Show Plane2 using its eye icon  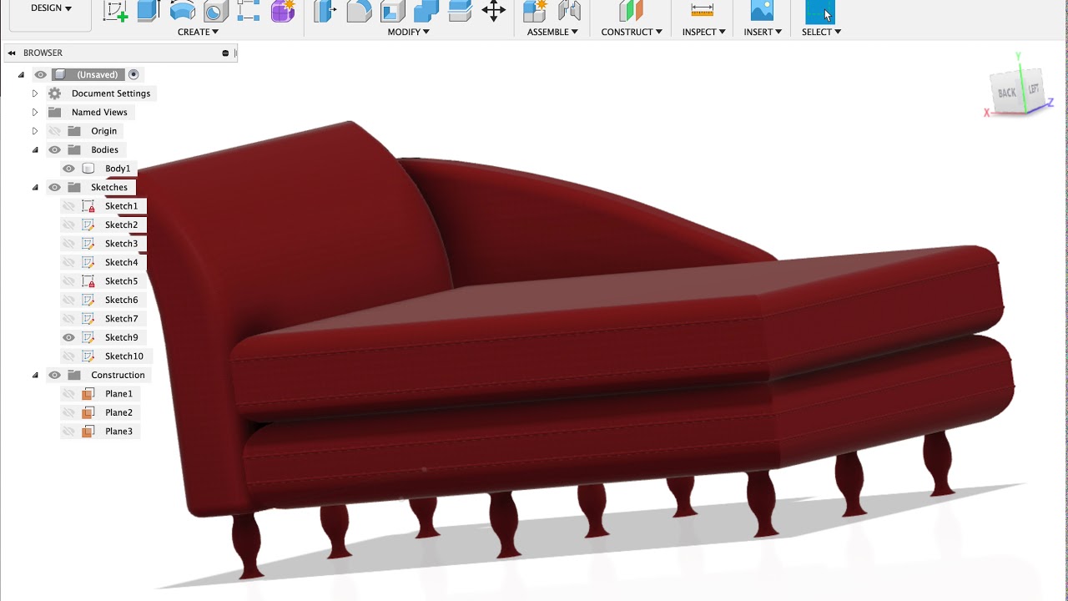pyautogui.click(x=69, y=413)
